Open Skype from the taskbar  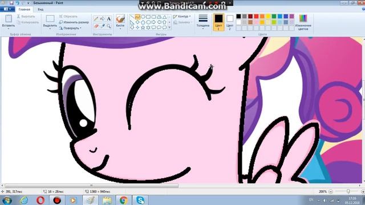click(140, 200)
